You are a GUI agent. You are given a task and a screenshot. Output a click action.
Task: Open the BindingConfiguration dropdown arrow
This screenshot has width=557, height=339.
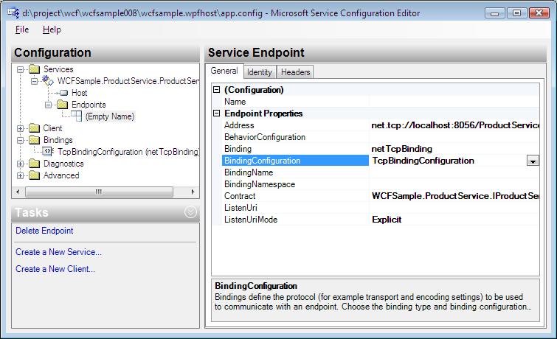(533, 161)
